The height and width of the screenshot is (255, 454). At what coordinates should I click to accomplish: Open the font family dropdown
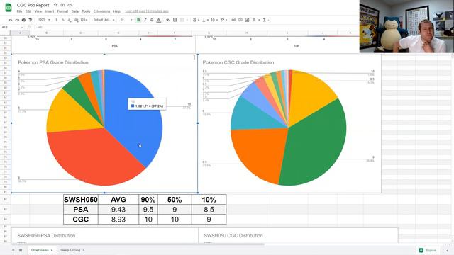(104, 20)
